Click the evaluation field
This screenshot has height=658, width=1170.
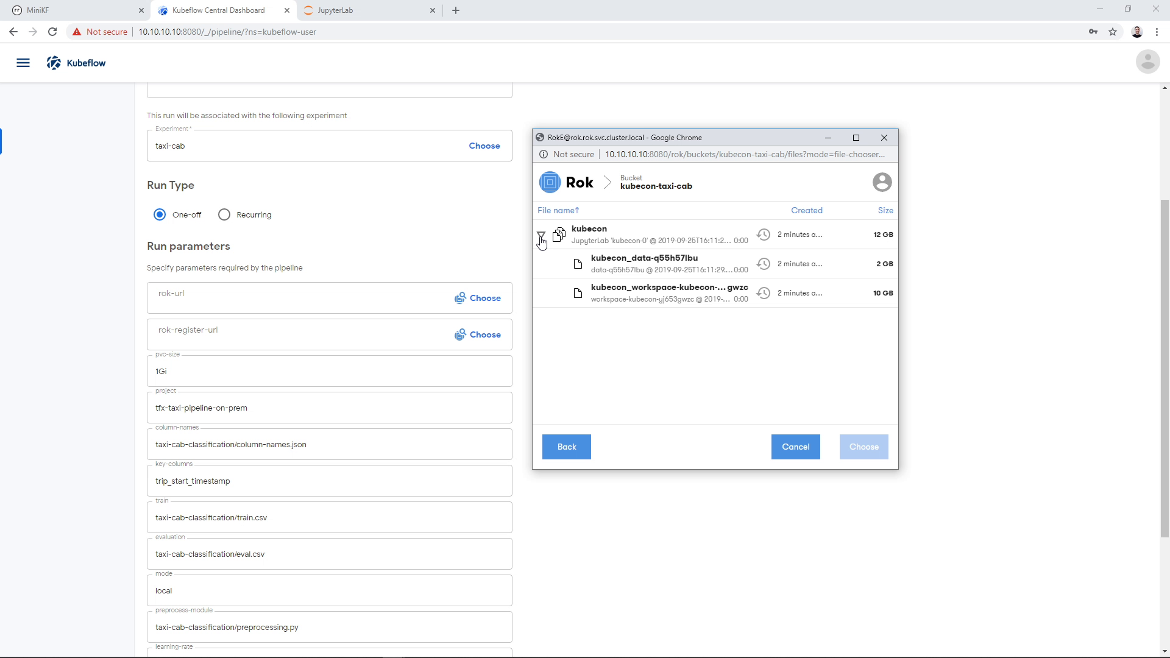coord(329,554)
